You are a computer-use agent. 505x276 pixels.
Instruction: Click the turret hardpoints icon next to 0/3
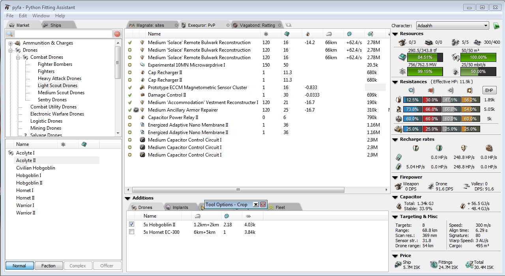(403, 42)
